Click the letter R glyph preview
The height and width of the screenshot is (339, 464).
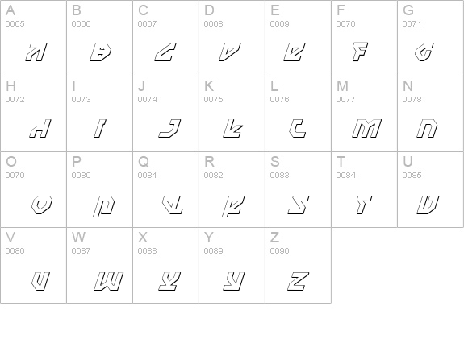click(x=233, y=206)
